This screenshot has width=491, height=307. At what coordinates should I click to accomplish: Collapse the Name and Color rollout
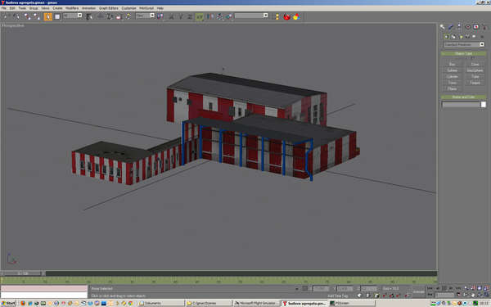[463, 97]
